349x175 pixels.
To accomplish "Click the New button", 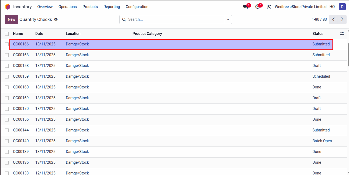I will point(12,19).
